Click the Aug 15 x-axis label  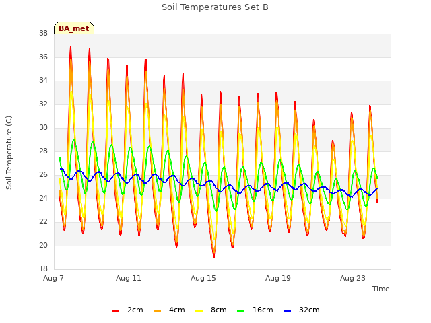[203, 278]
